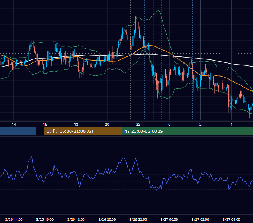
Task: Click the 3/27 04:00 time label
Action: click(231, 219)
